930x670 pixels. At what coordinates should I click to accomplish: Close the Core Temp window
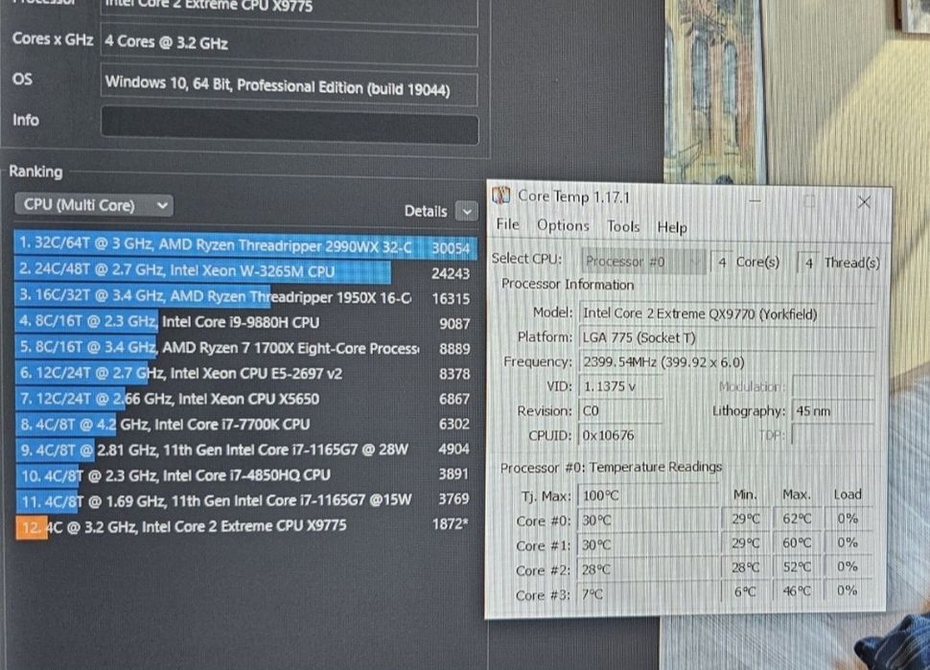(864, 202)
